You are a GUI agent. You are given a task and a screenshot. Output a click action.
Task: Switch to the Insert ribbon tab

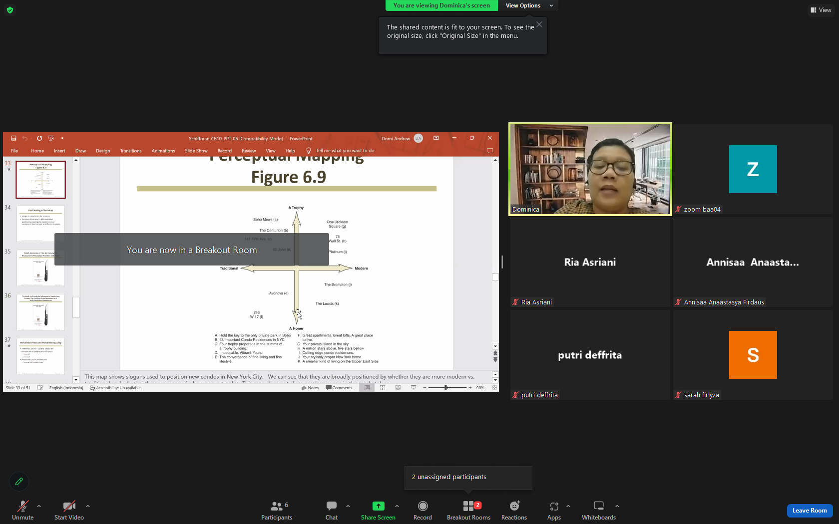(x=59, y=151)
